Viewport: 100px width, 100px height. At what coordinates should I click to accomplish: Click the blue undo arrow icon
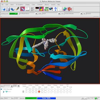click(12, 9)
